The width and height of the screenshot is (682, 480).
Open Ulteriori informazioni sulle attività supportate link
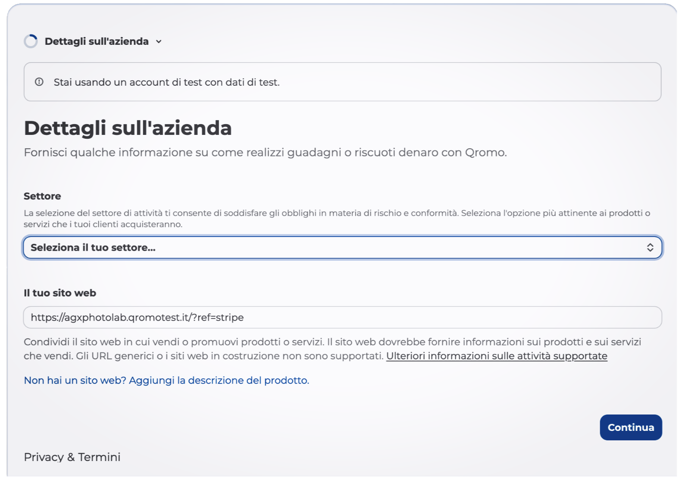pyautogui.click(x=497, y=356)
